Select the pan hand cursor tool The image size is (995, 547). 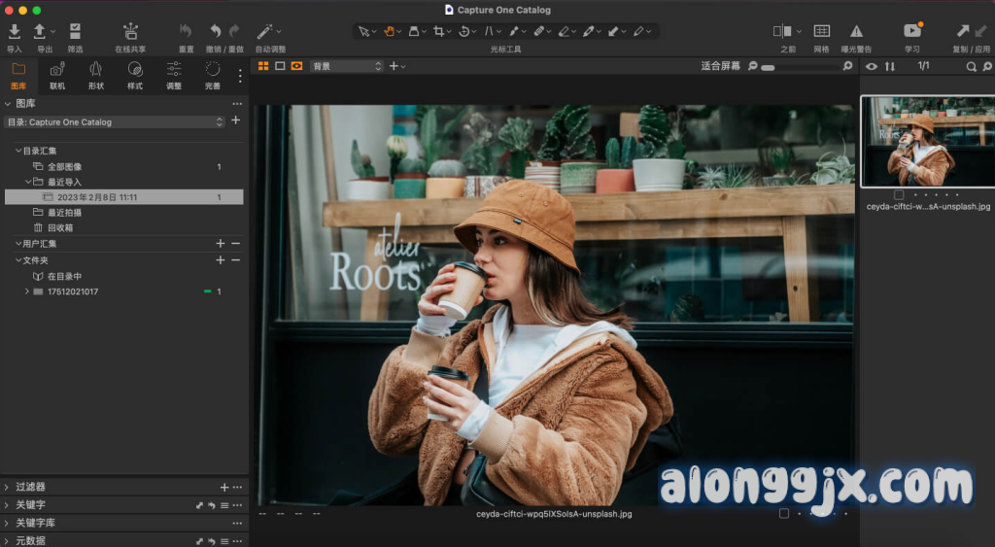click(390, 31)
